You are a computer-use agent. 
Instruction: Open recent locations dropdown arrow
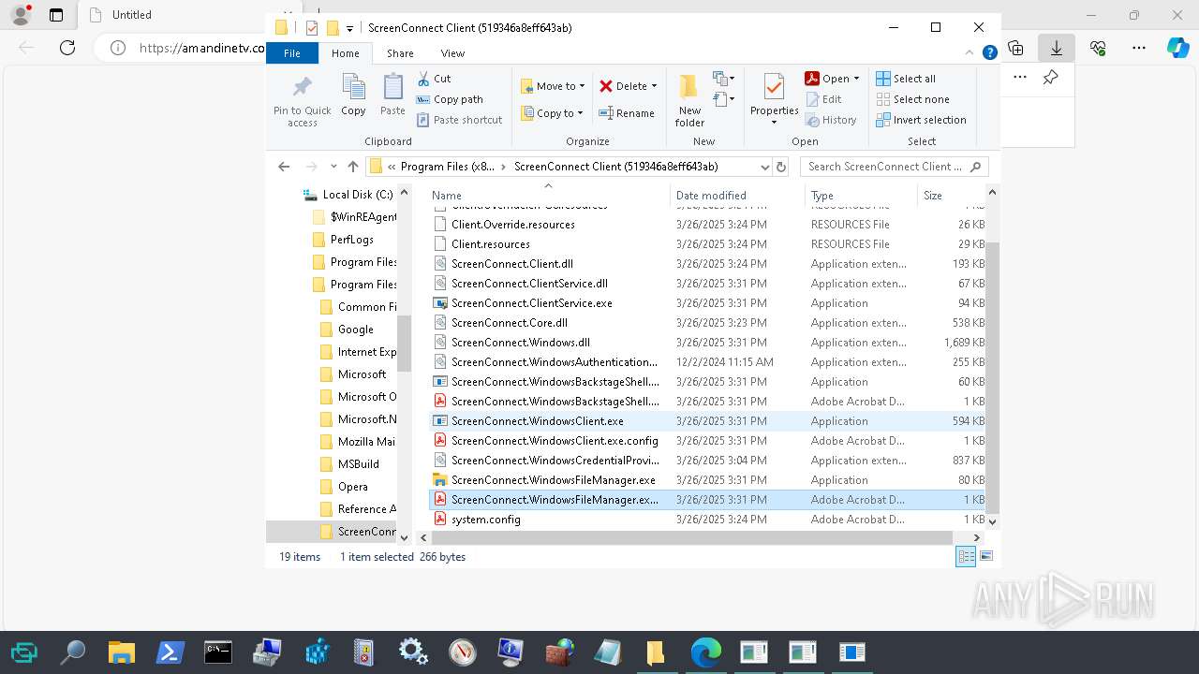pos(333,167)
